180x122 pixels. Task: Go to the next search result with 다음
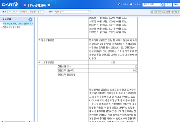point(176,5)
